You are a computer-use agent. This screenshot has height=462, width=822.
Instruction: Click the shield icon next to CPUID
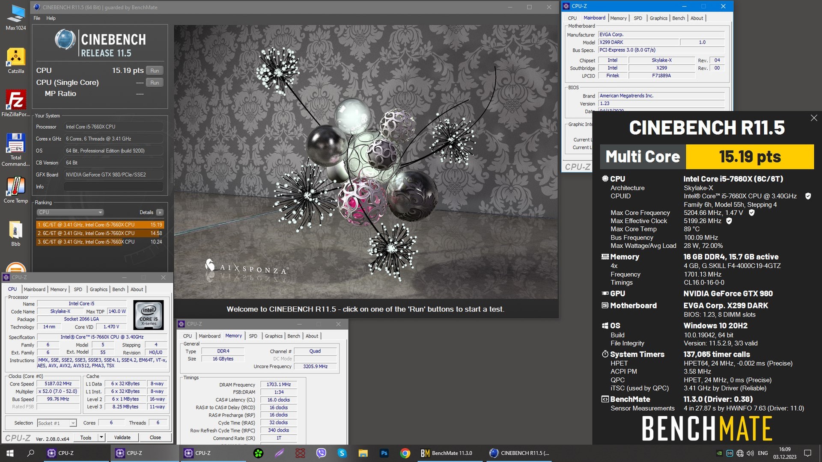pos(808,196)
